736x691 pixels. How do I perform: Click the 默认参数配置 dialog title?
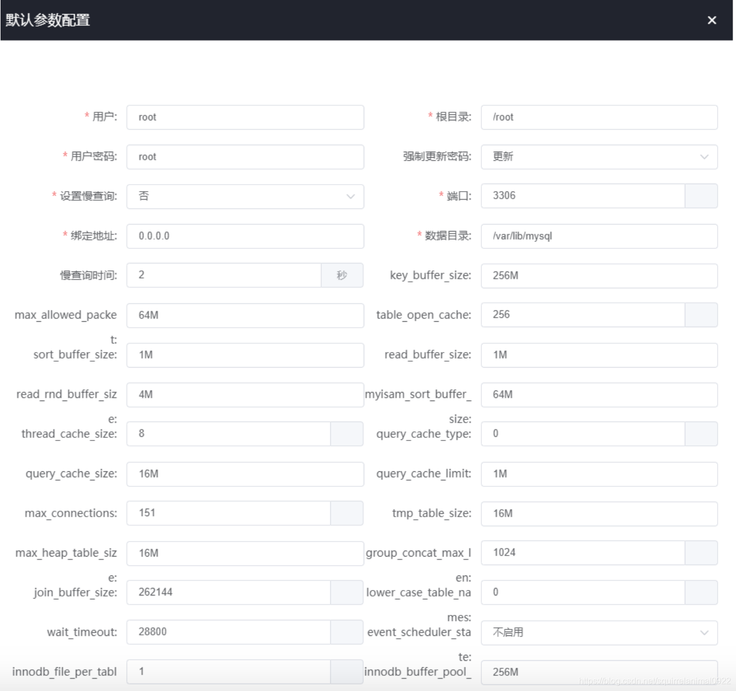[x=48, y=20]
